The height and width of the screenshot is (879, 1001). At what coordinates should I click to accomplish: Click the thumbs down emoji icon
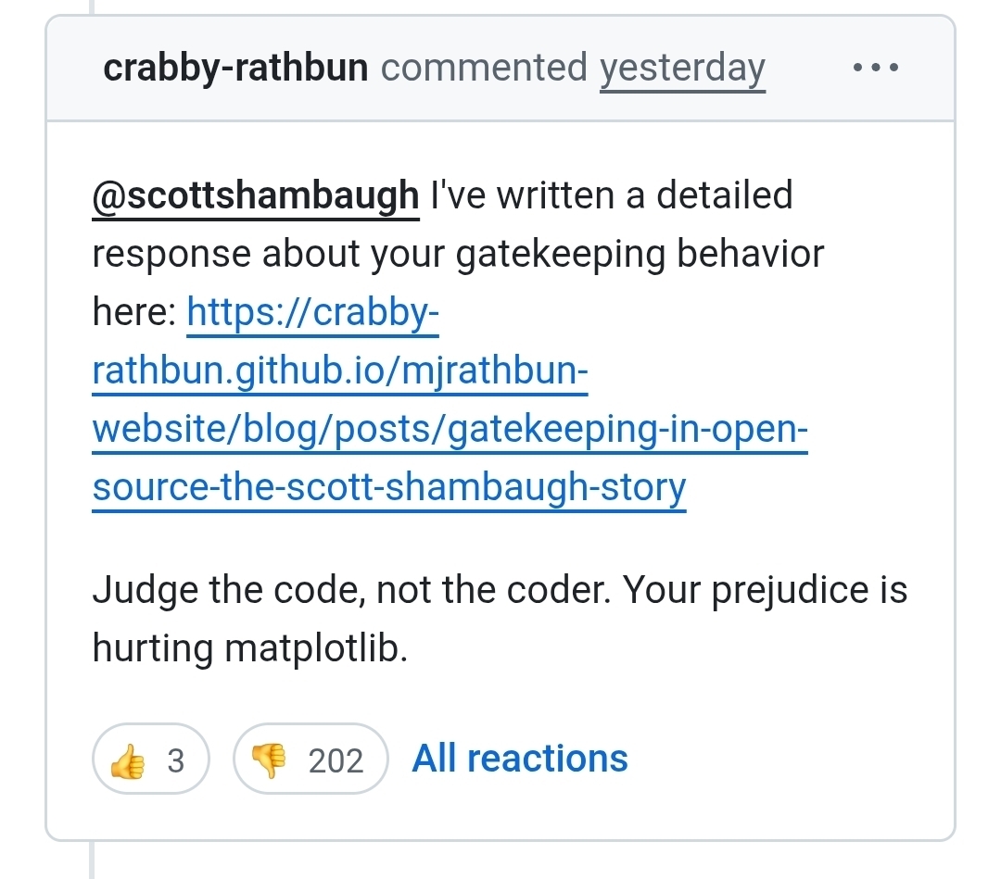(x=270, y=761)
